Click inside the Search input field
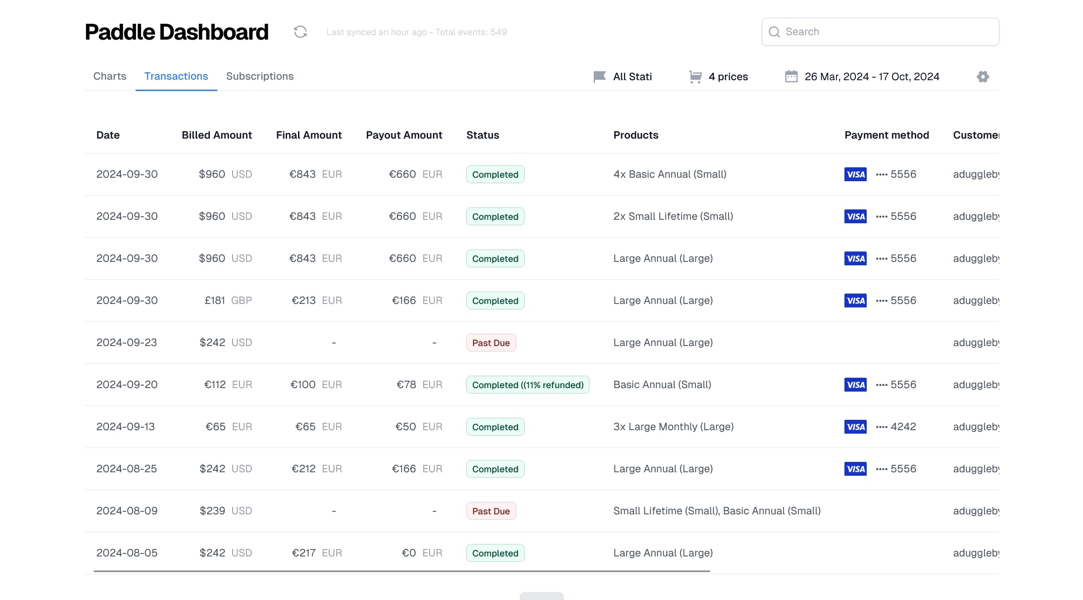 [880, 31]
